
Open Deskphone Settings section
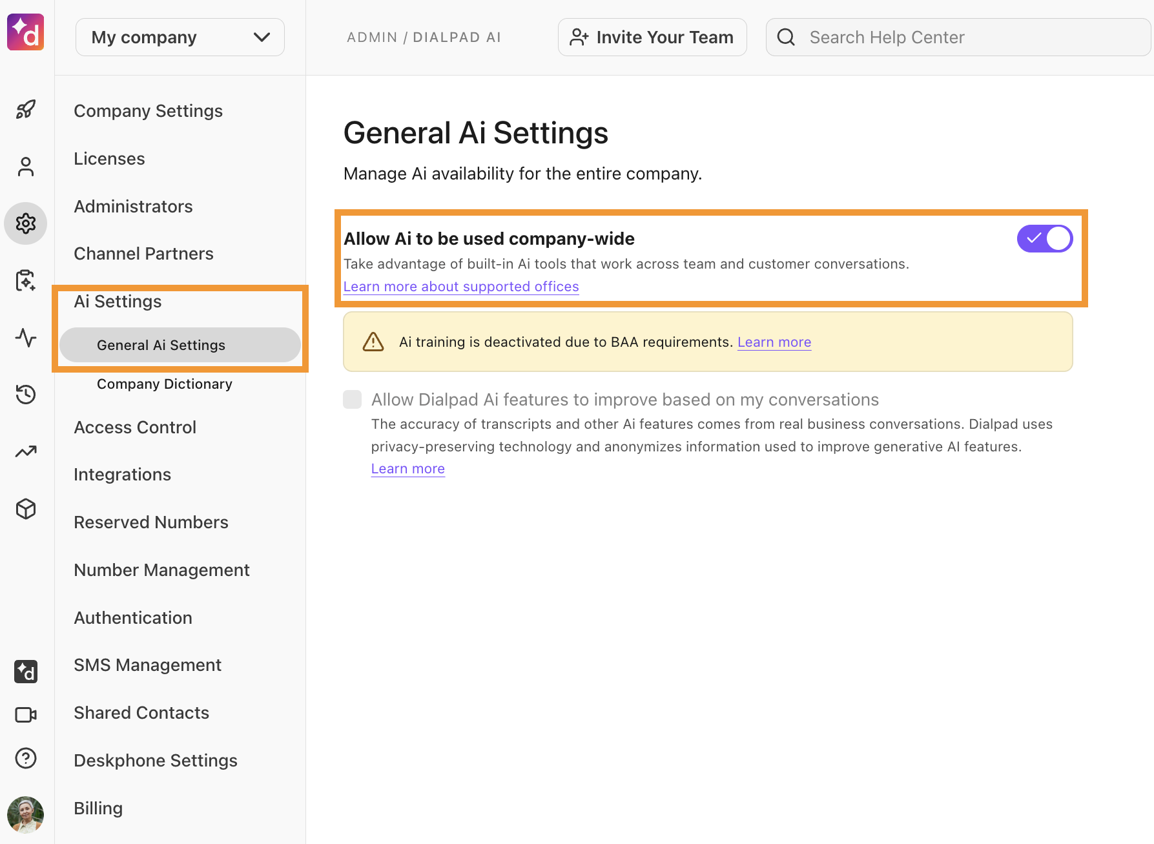(156, 761)
